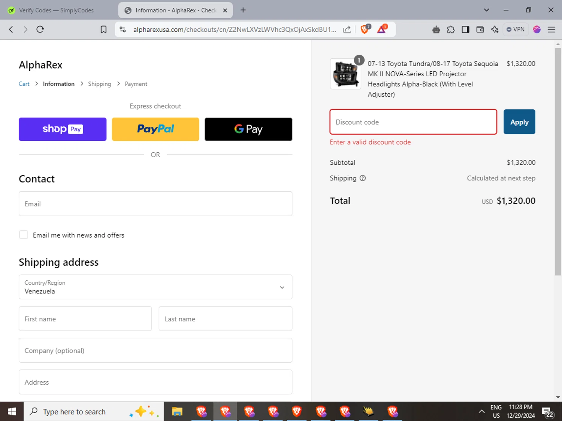Apply the discount code
The width and height of the screenshot is (562, 421).
[519, 122]
